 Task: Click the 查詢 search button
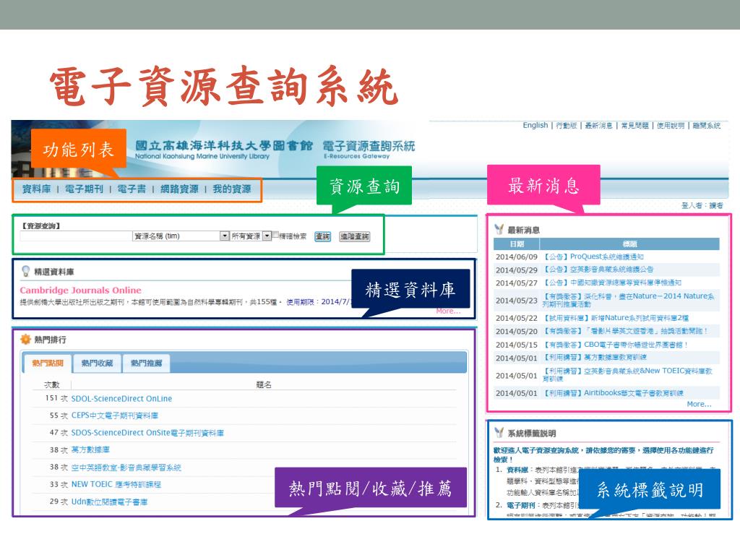point(323,236)
